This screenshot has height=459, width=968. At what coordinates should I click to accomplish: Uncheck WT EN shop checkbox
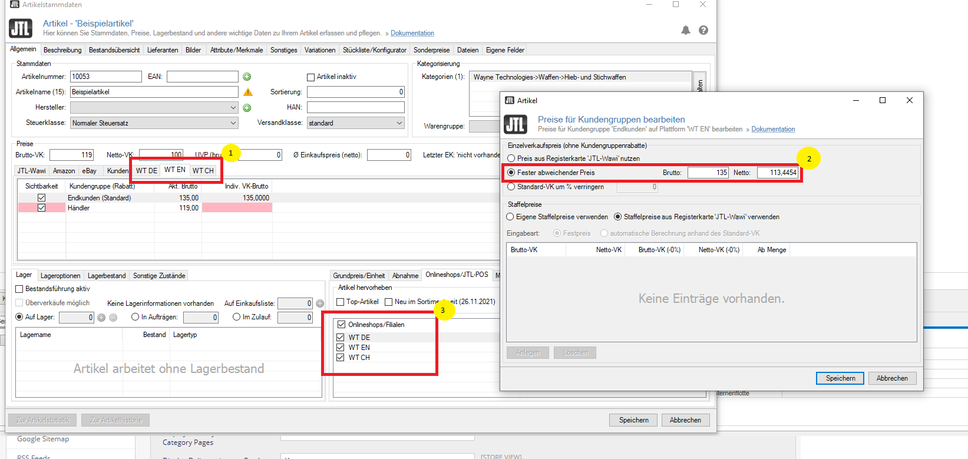click(x=341, y=348)
